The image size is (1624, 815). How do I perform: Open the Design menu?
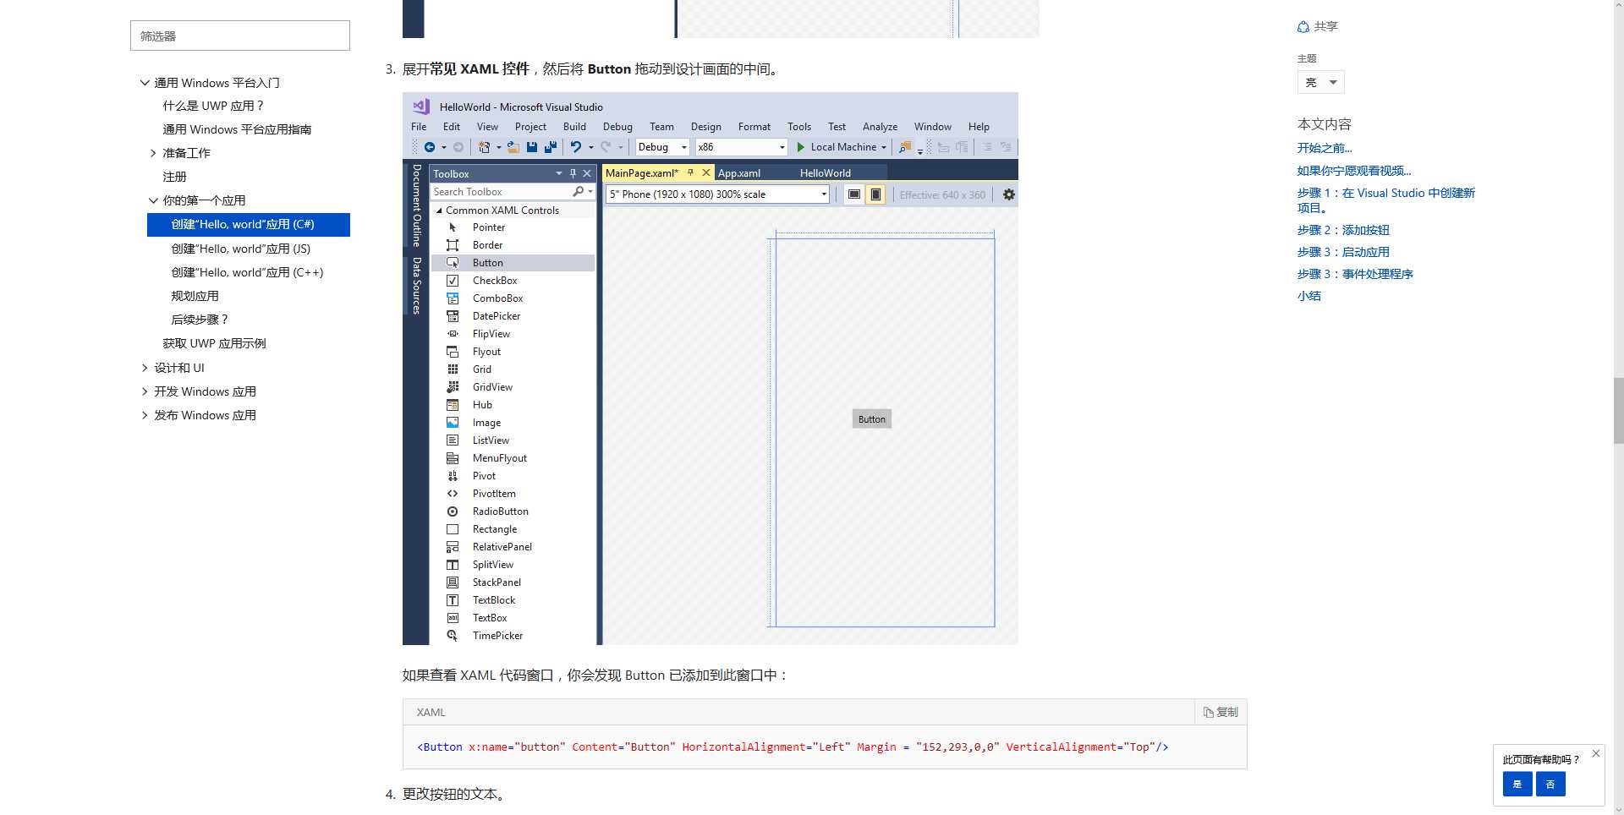point(705,127)
